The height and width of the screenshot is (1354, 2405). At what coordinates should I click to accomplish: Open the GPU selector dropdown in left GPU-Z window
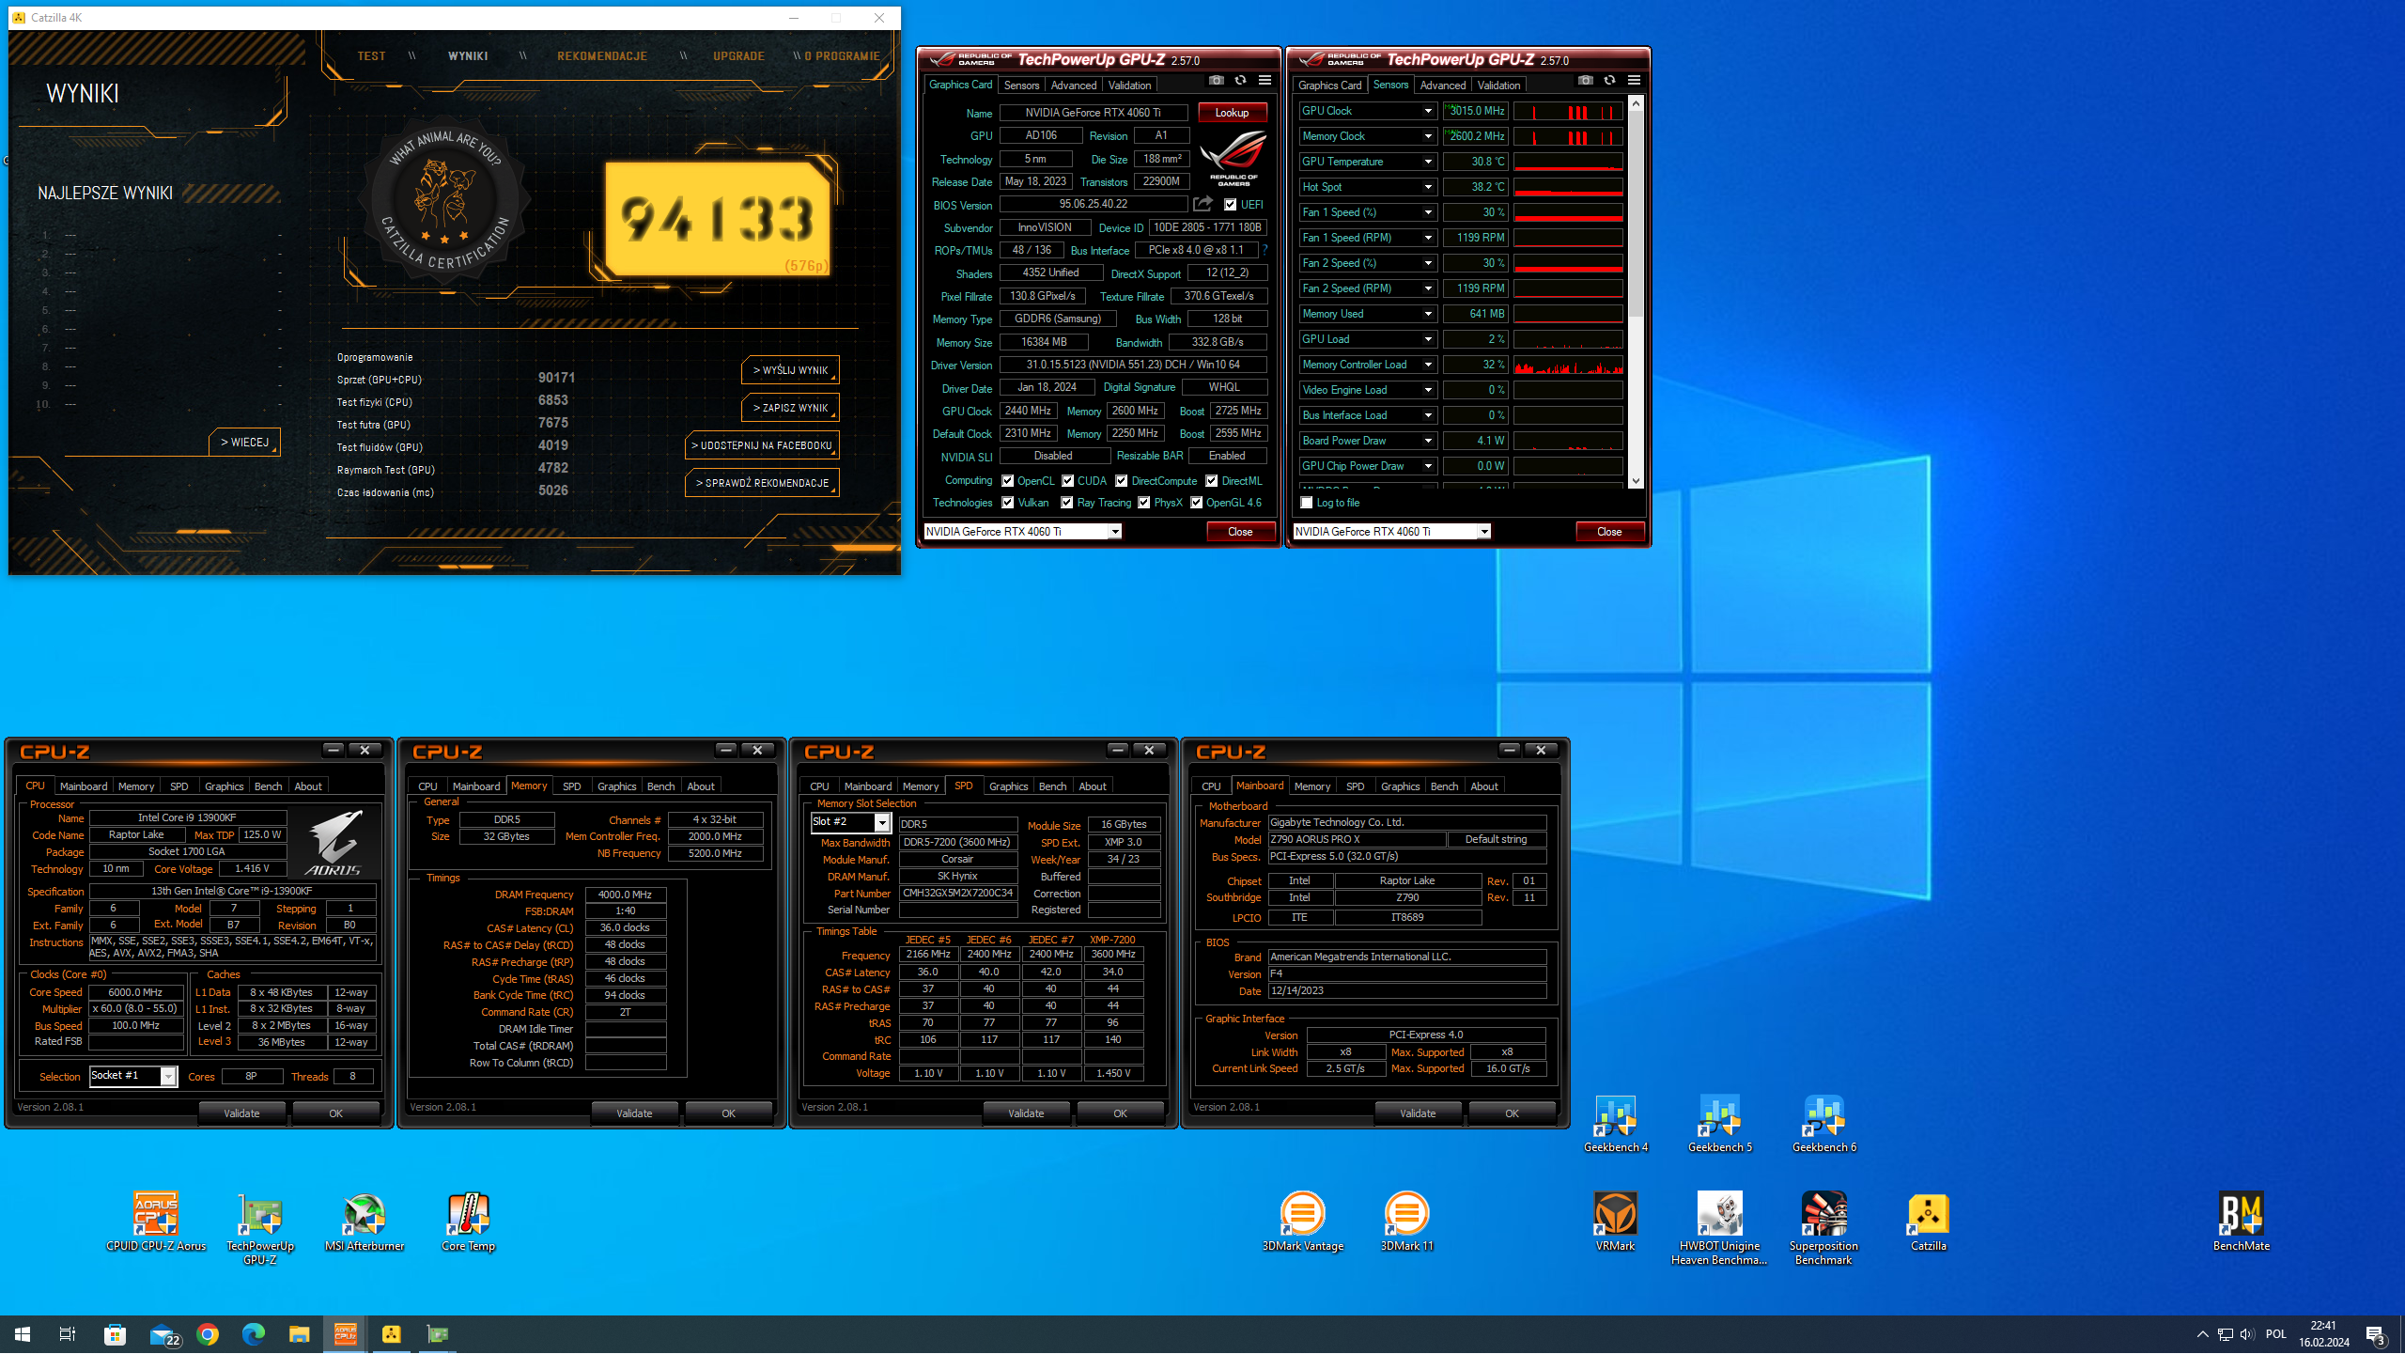(1115, 532)
